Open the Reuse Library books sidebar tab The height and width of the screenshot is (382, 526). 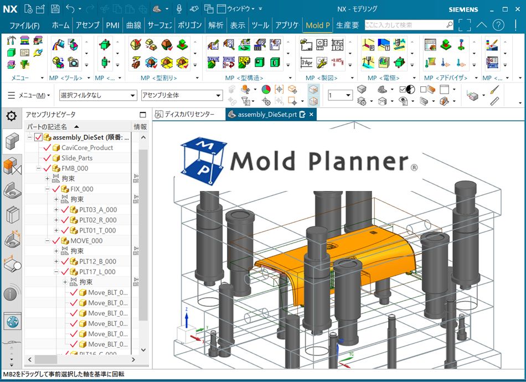click(x=12, y=215)
